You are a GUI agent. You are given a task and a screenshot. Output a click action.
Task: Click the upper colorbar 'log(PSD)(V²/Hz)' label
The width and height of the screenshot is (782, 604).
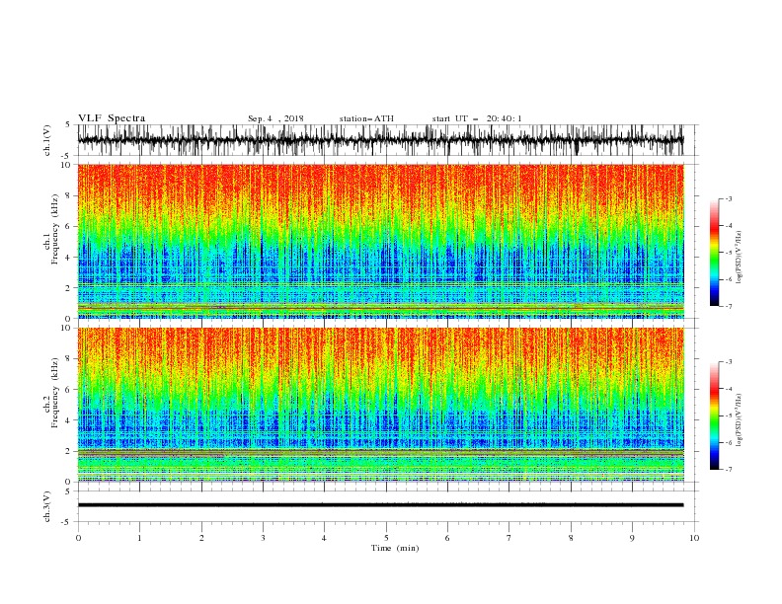739,258
